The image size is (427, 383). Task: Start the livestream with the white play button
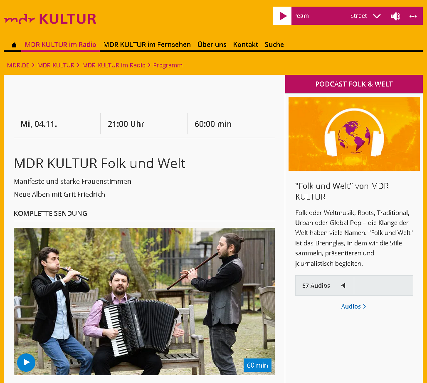click(282, 16)
